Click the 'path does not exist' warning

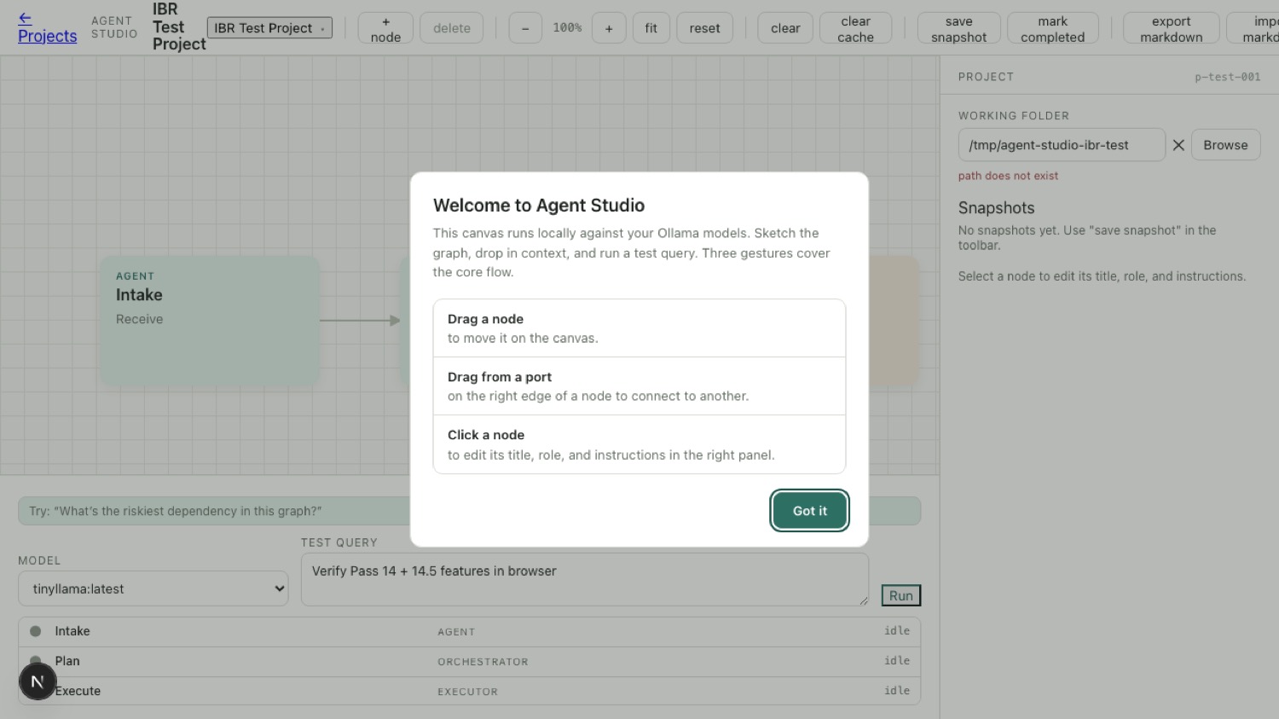click(1008, 176)
